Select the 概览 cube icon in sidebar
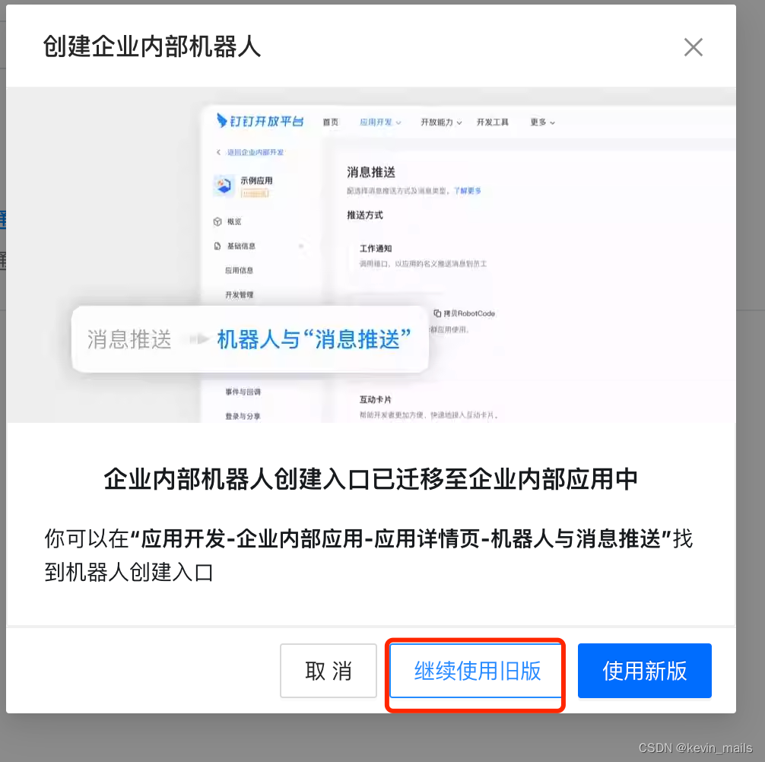Image resolution: width=765 pixels, height=762 pixels. tap(217, 221)
